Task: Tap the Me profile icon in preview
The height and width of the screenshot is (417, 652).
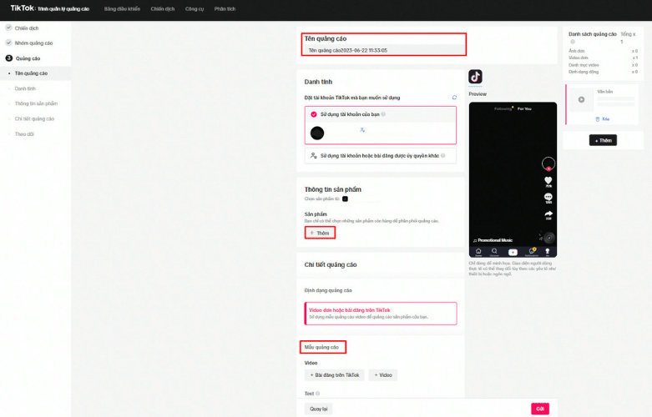Action: point(547,252)
